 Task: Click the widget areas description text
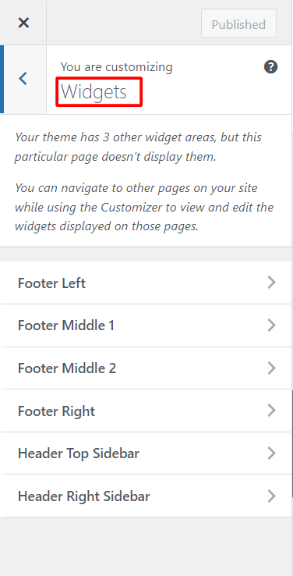pyautogui.click(x=144, y=180)
